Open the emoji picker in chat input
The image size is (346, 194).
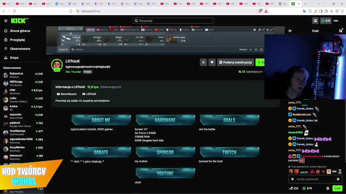[338, 179]
